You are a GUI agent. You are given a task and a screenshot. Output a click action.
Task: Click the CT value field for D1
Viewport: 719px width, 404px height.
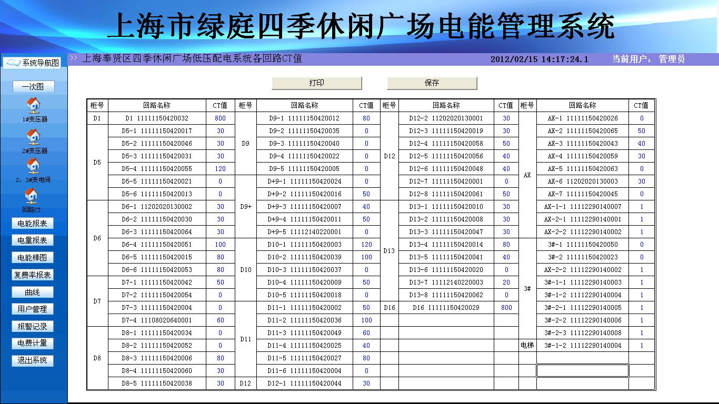click(220, 118)
